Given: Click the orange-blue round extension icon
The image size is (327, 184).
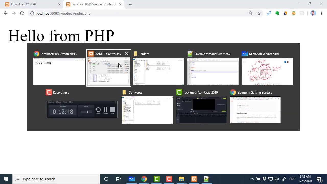Looking at the screenshot, I should pos(285,13).
